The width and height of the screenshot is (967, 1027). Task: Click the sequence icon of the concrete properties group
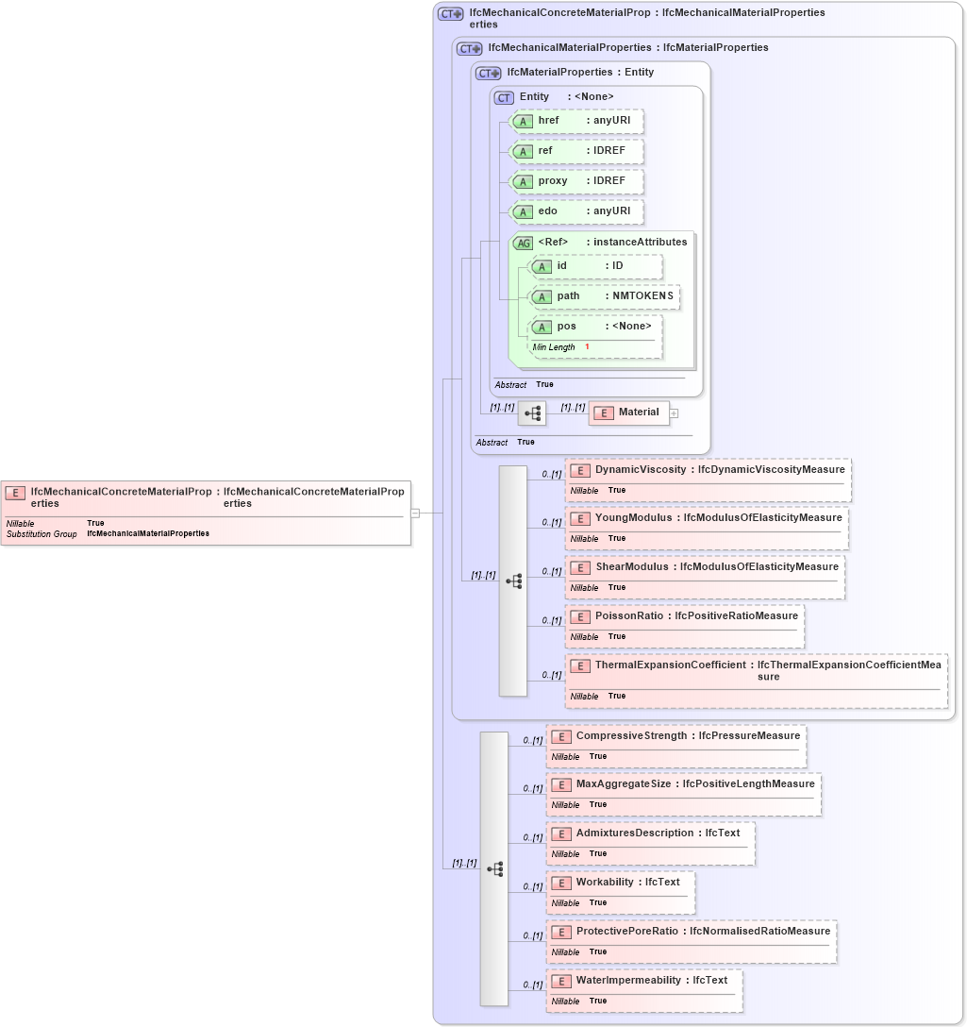tap(496, 867)
